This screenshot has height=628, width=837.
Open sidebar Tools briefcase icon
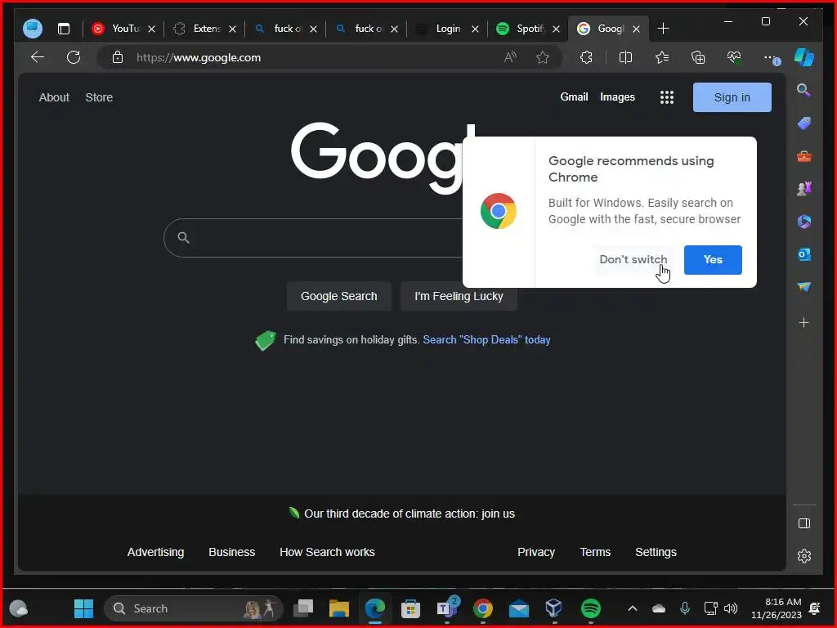[x=804, y=156]
